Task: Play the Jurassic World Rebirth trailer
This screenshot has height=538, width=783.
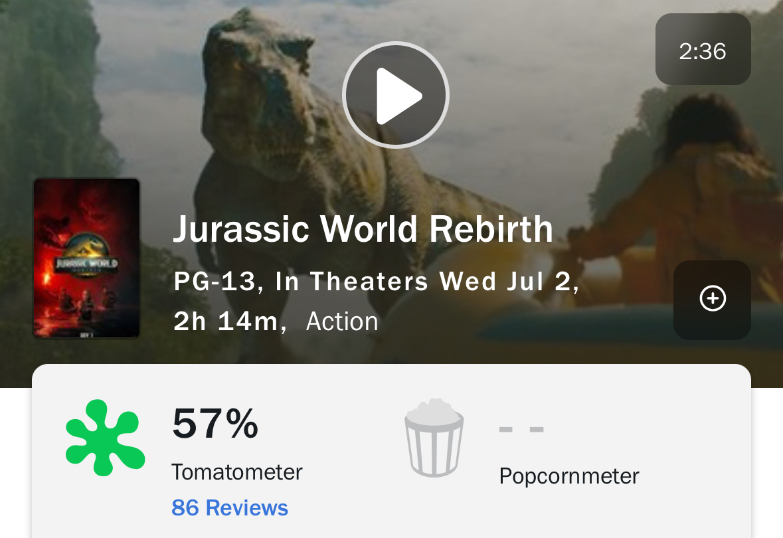Action: [396, 95]
